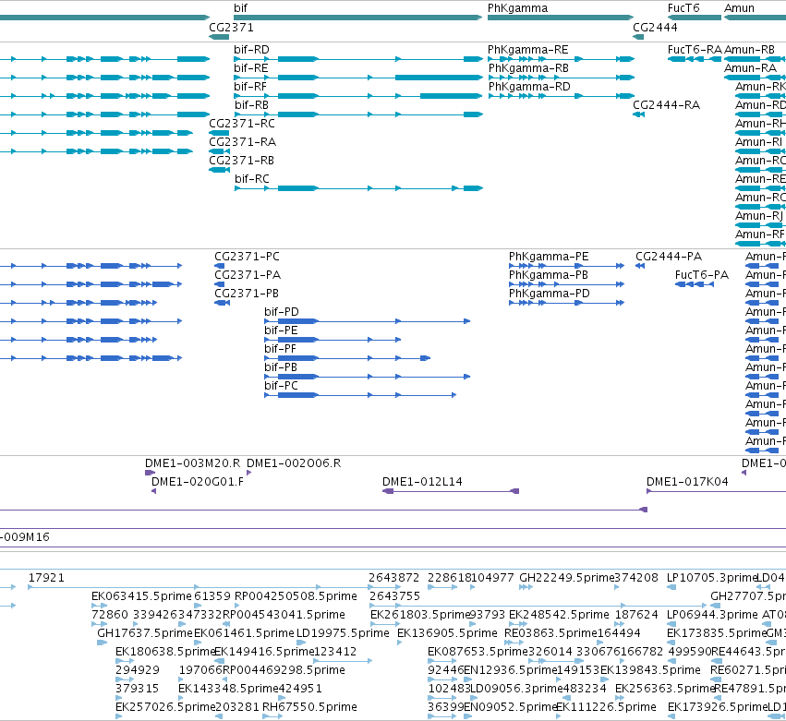This screenshot has height=721, width=786.
Task: Click the EK256363.5prime EST label
Action: [665, 689]
